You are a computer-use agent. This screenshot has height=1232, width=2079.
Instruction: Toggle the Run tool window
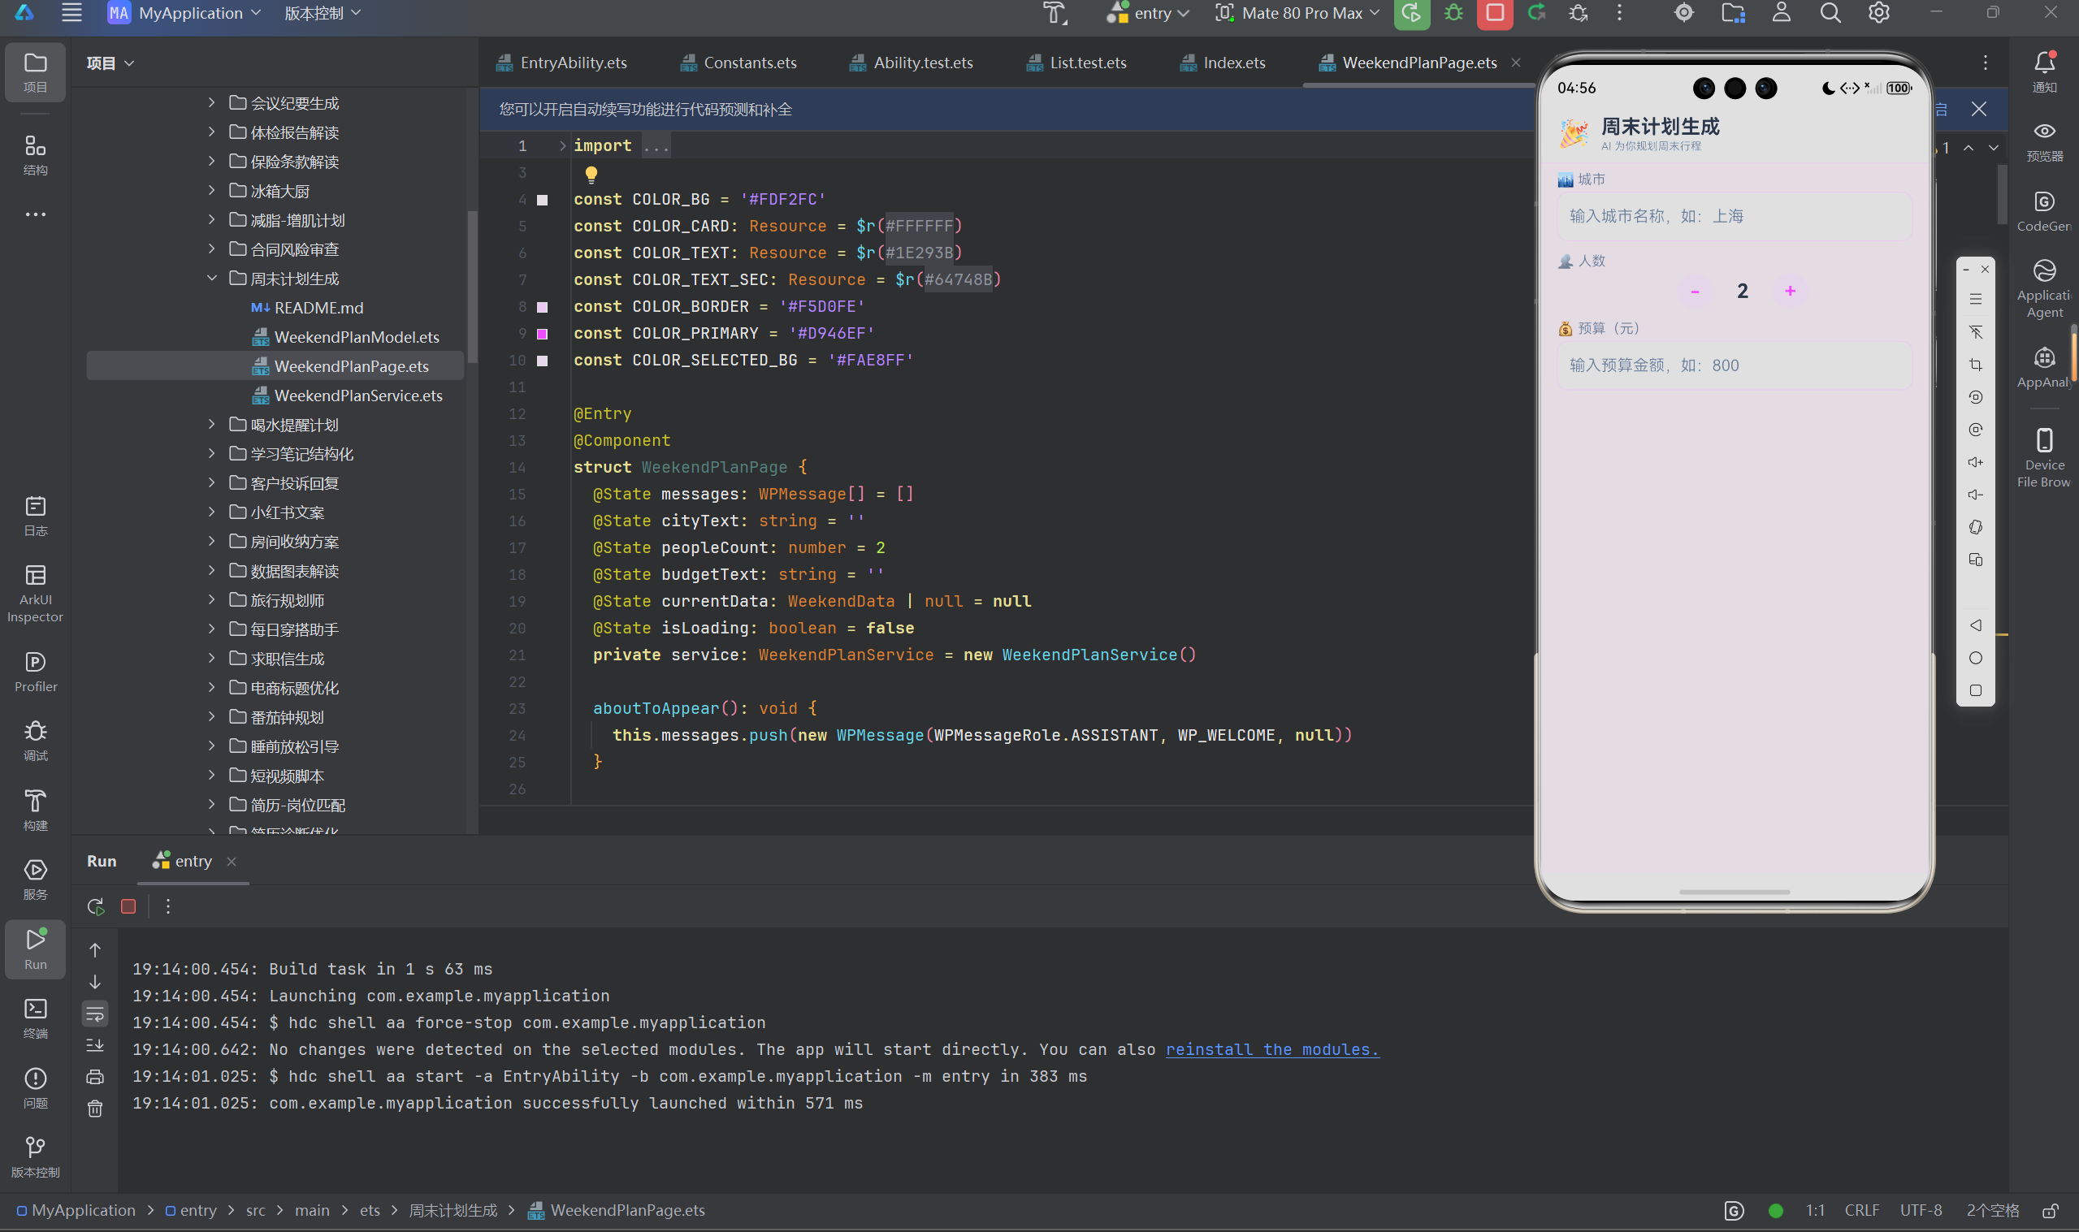35,948
